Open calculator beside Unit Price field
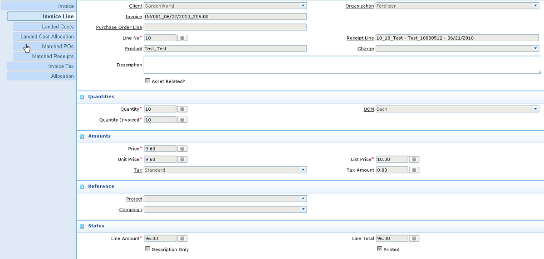 [x=181, y=159]
